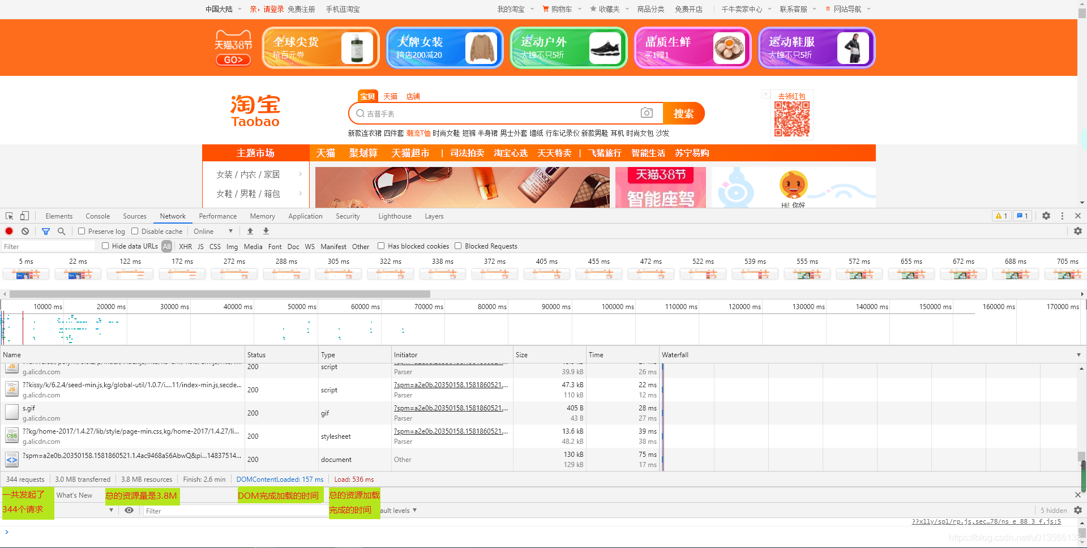Open the Waterfall column sort dropdown arrow
The height and width of the screenshot is (548, 1087).
point(1079,355)
